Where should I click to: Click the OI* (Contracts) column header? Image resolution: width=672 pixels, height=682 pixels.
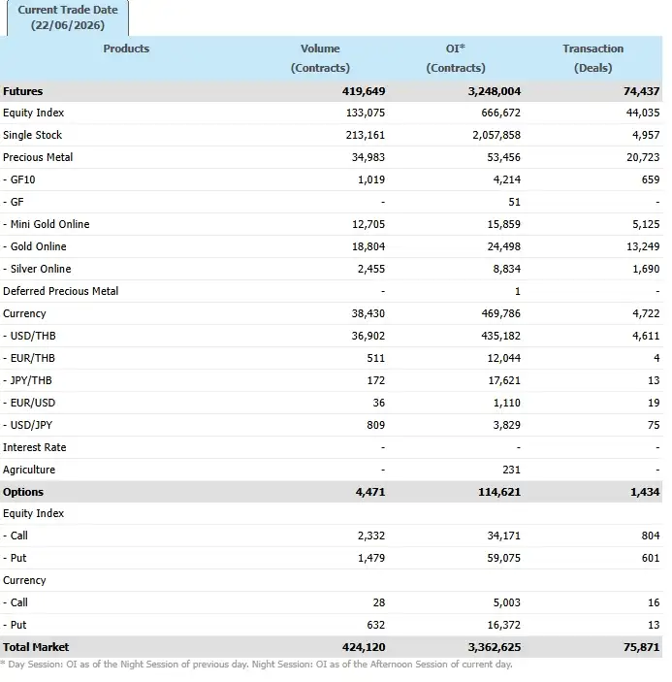click(456, 58)
